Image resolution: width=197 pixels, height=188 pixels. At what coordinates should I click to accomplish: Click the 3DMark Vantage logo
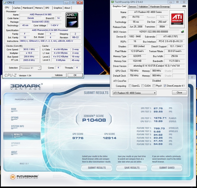[26, 87]
